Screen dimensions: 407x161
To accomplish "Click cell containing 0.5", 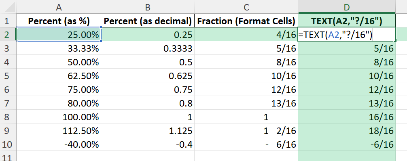I will click(148, 62).
